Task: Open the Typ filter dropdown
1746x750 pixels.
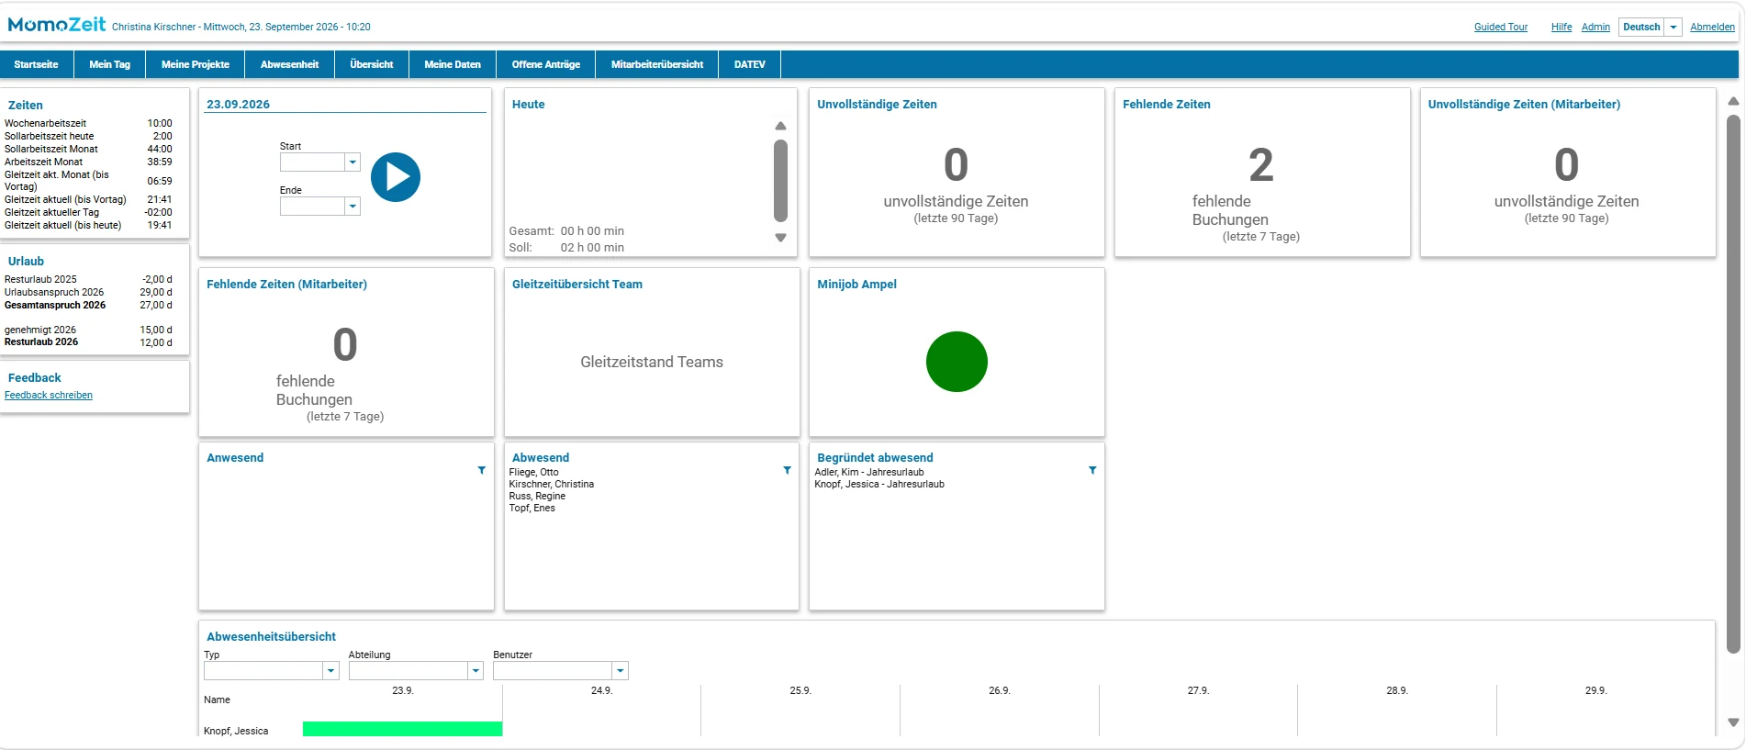Action: pos(331,671)
